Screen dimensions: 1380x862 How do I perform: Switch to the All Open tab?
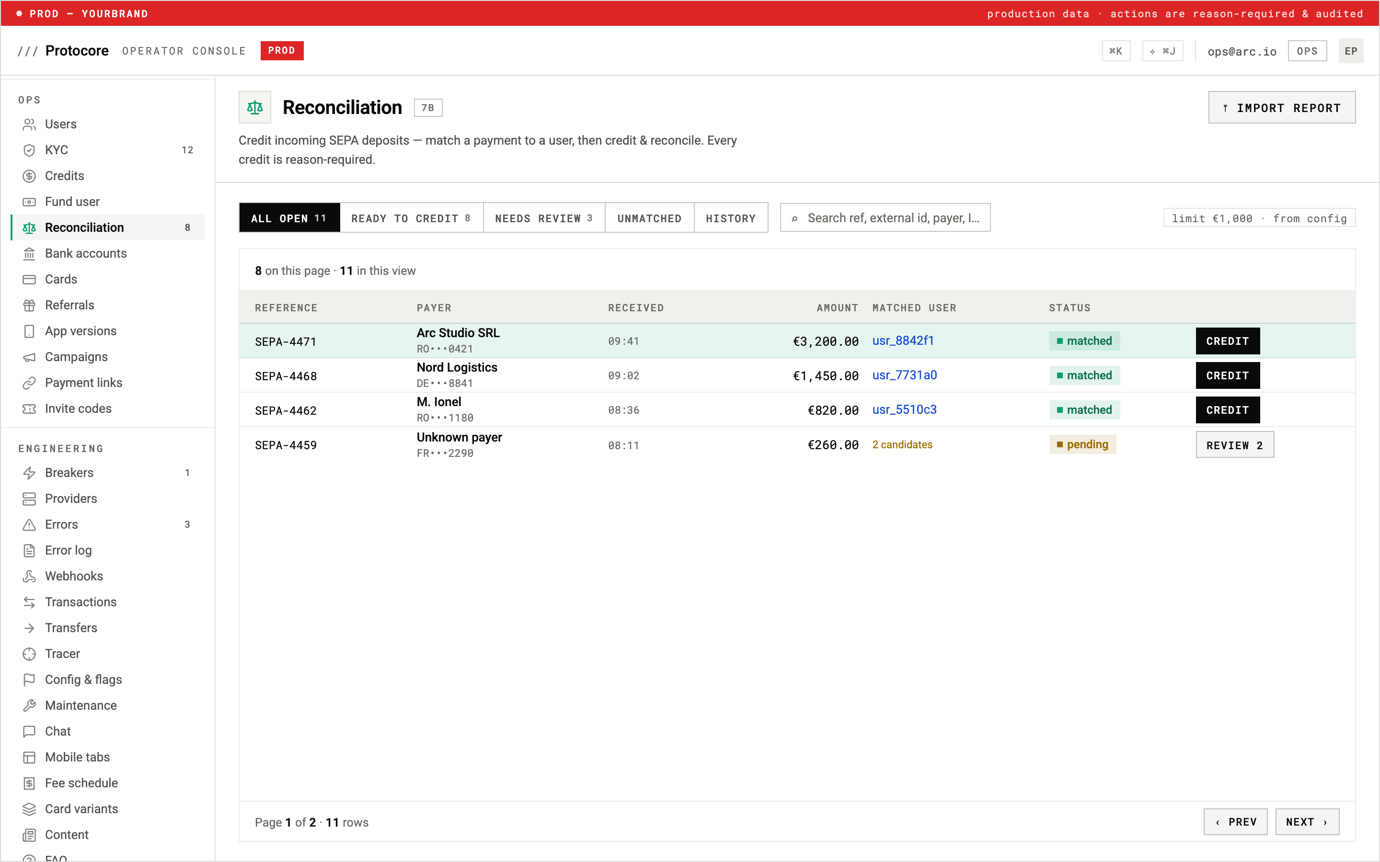coord(289,218)
